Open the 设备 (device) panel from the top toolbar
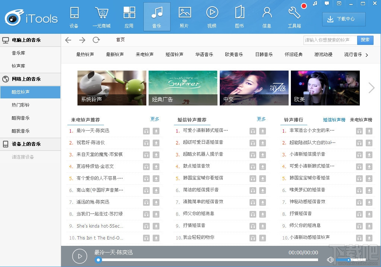Viewport: 381px width, 267px height. (74, 16)
